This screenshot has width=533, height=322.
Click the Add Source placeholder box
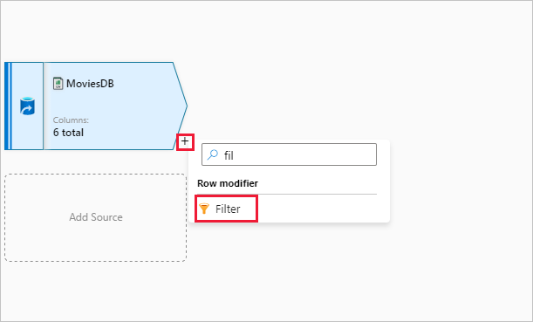(95, 217)
